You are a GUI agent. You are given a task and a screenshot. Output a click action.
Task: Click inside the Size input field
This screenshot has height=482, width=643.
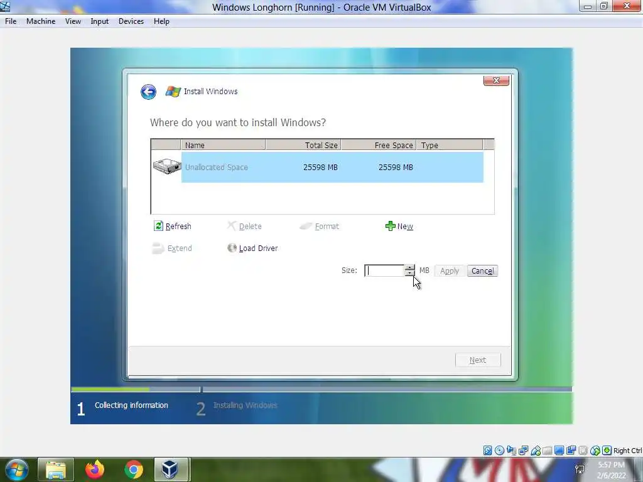[384, 270]
